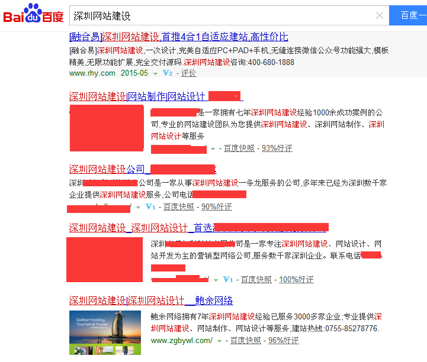Click the Baidu logo
The image size is (427, 362).
pos(33,13)
